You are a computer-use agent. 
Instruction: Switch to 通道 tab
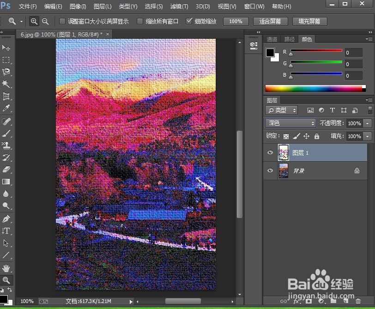[272, 39]
